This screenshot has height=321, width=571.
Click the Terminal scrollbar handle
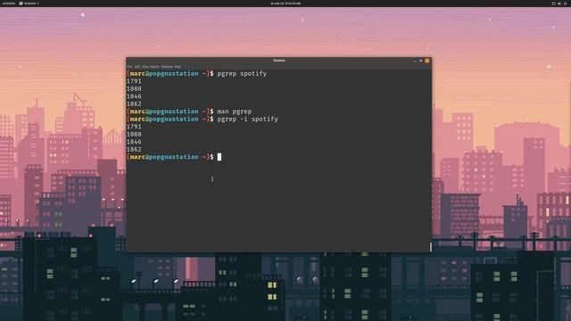430,247
